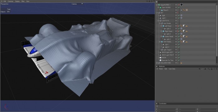The height and width of the screenshot is (112, 218).
Task: Disable the NEON object checkmark
Action: (x=179, y=58)
